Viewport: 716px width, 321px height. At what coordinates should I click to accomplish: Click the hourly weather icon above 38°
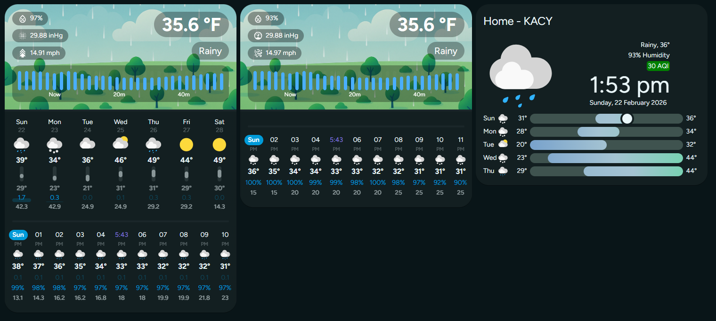tap(18, 254)
